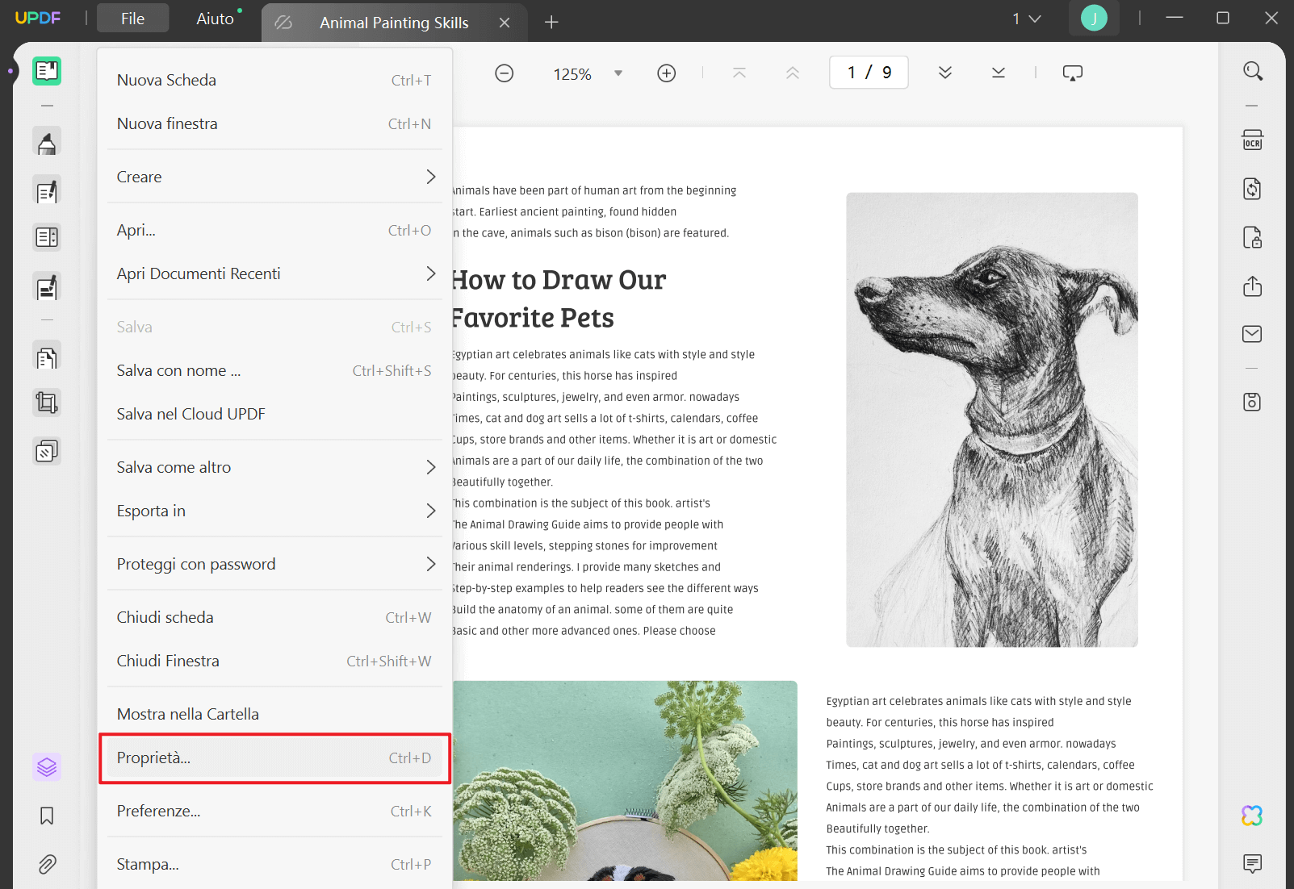Click the UPDF logo

[38, 18]
